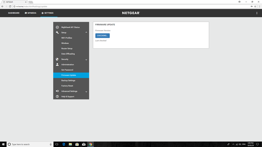Collapse the Setup section chevron
Image resolution: width=262 pixels, height=147 pixels.
pos(86,33)
